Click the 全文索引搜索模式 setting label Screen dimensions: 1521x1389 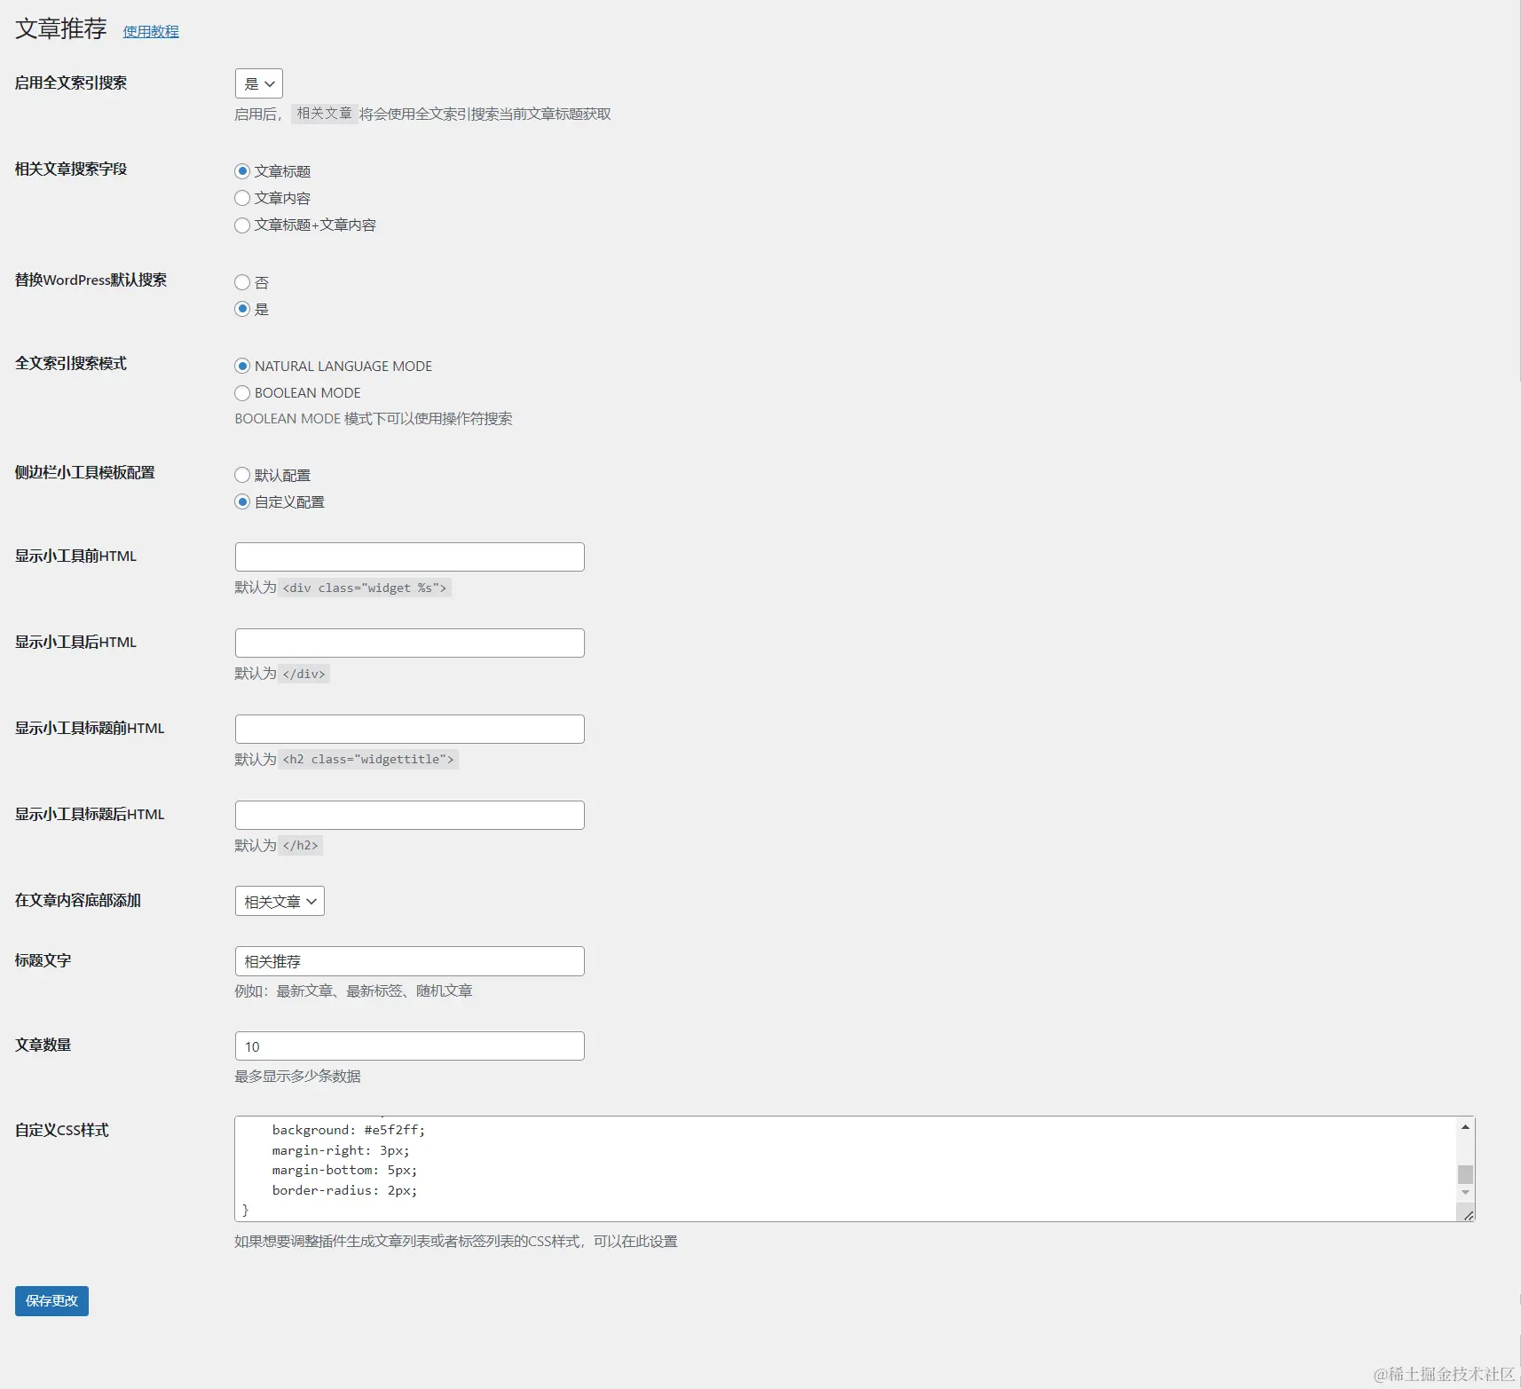pos(71,364)
